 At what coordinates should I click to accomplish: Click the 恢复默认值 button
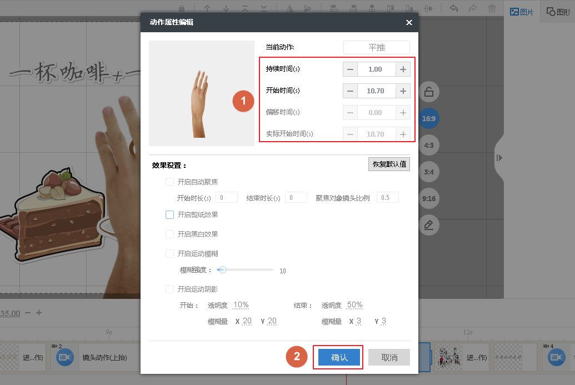(389, 164)
